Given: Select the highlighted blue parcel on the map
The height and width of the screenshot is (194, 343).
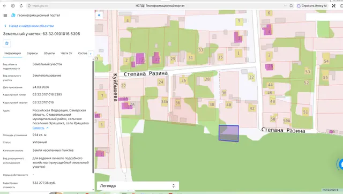Looking at the screenshot, I should pos(229,133).
